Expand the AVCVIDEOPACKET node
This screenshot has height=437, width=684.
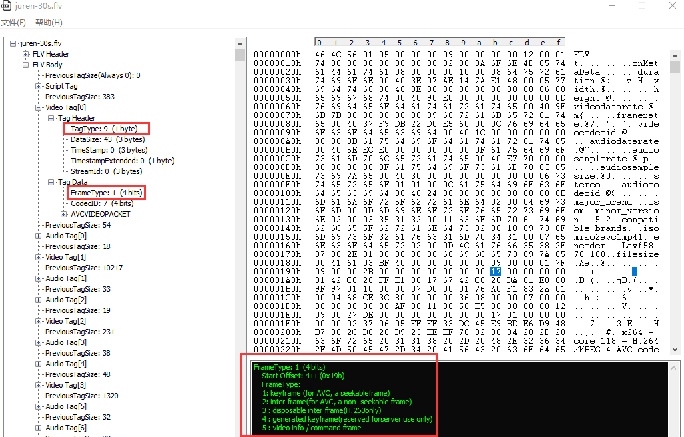(x=64, y=214)
